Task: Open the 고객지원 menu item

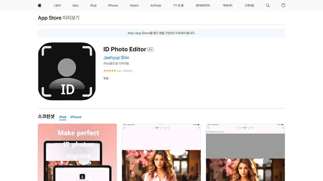Action: (x=249, y=6)
